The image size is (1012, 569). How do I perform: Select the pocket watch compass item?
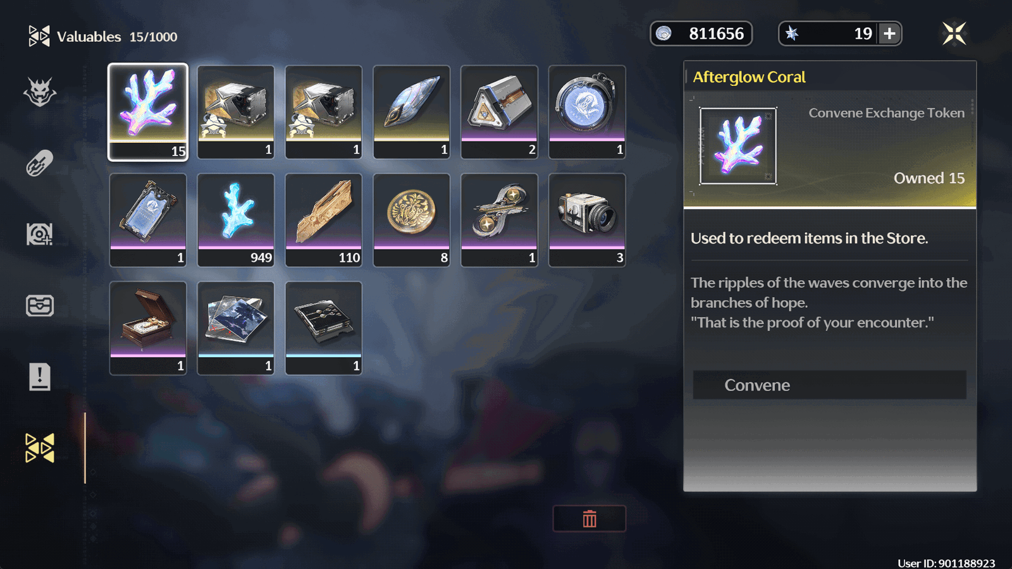(587, 112)
